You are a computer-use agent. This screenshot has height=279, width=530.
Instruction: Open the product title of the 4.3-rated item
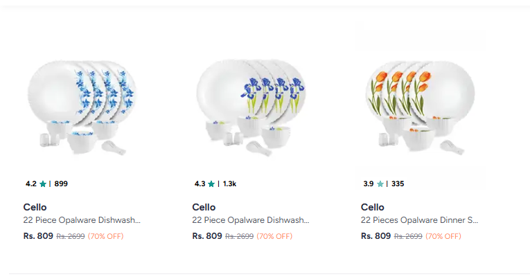251,221
